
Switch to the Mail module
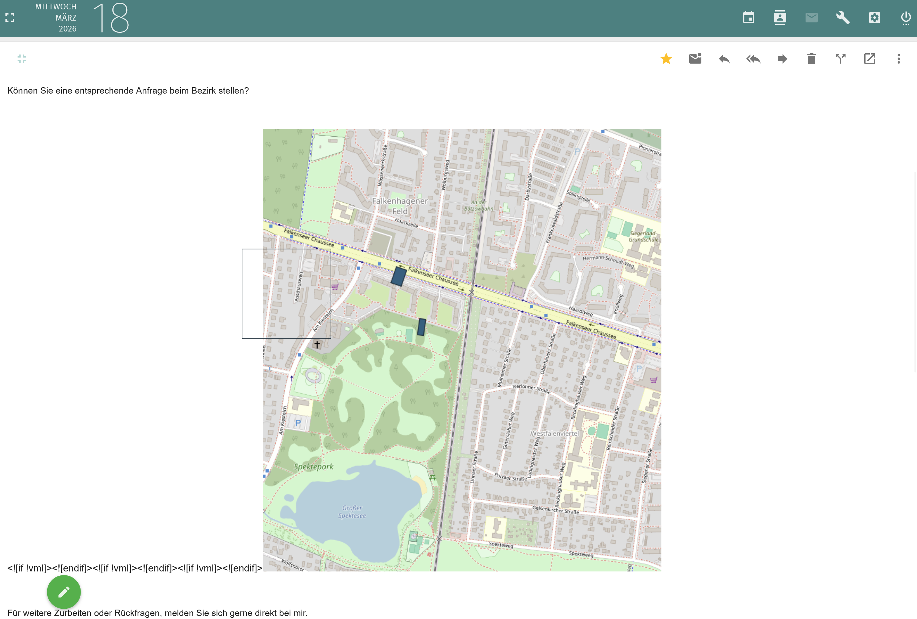[x=811, y=17]
